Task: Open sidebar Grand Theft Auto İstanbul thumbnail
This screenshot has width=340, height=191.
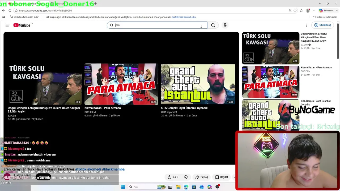Action: point(271,115)
